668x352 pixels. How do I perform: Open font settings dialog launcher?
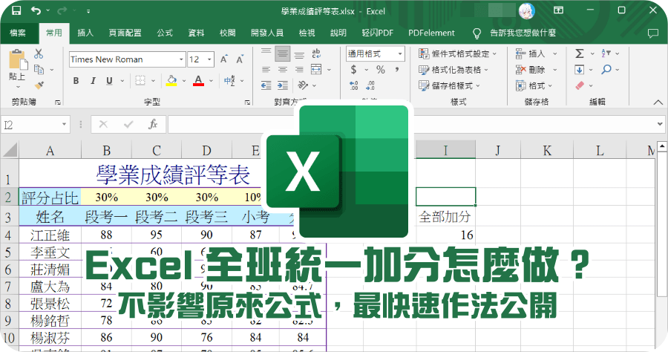[247, 102]
